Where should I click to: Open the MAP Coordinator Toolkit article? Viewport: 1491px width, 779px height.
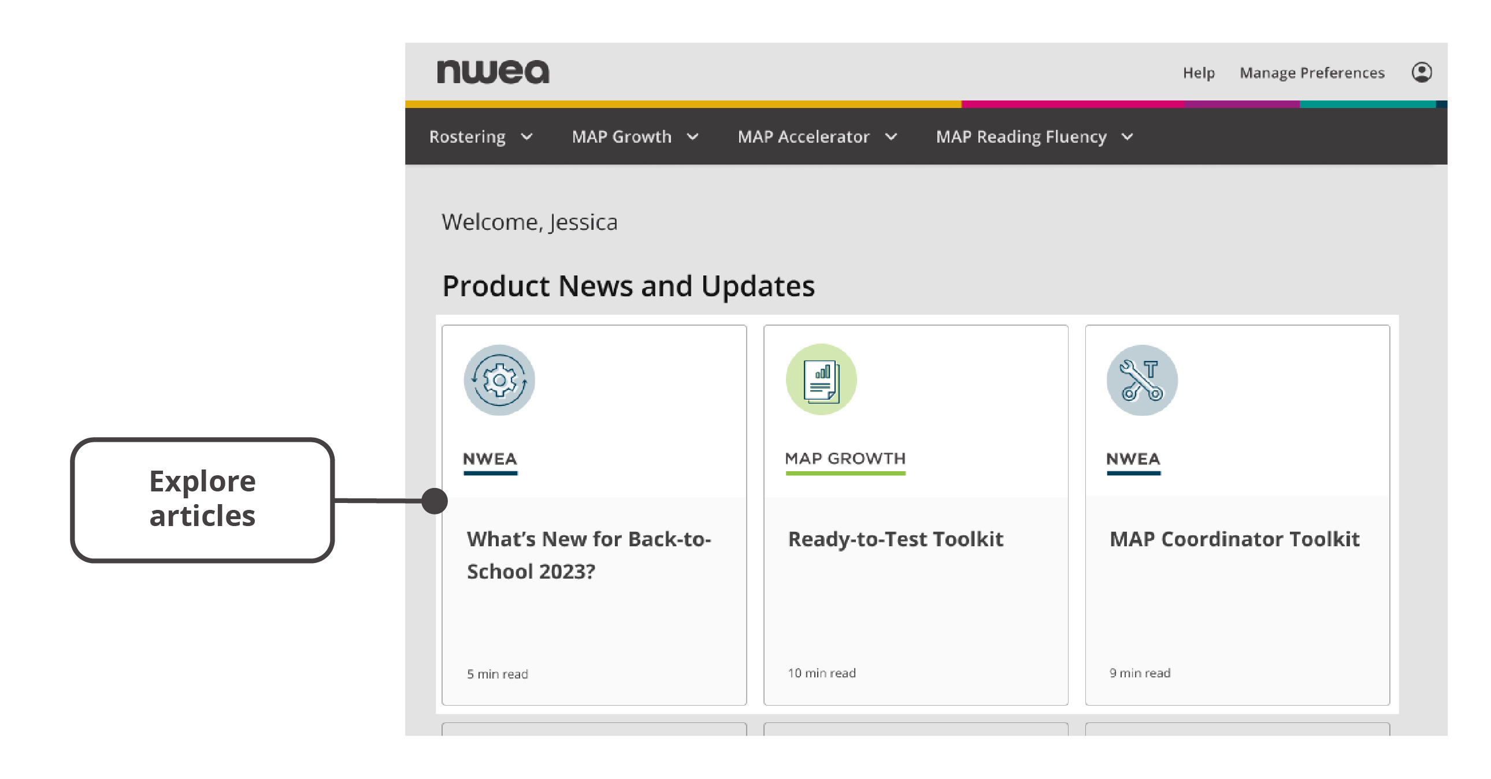(1234, 539)
